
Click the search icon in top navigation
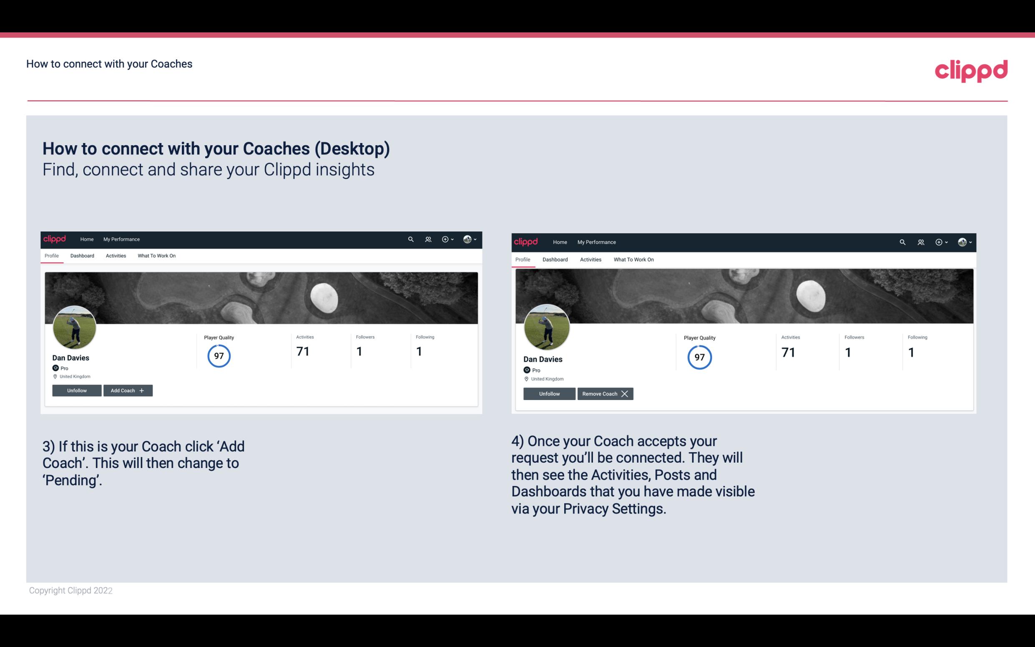(x=411, y=239)
